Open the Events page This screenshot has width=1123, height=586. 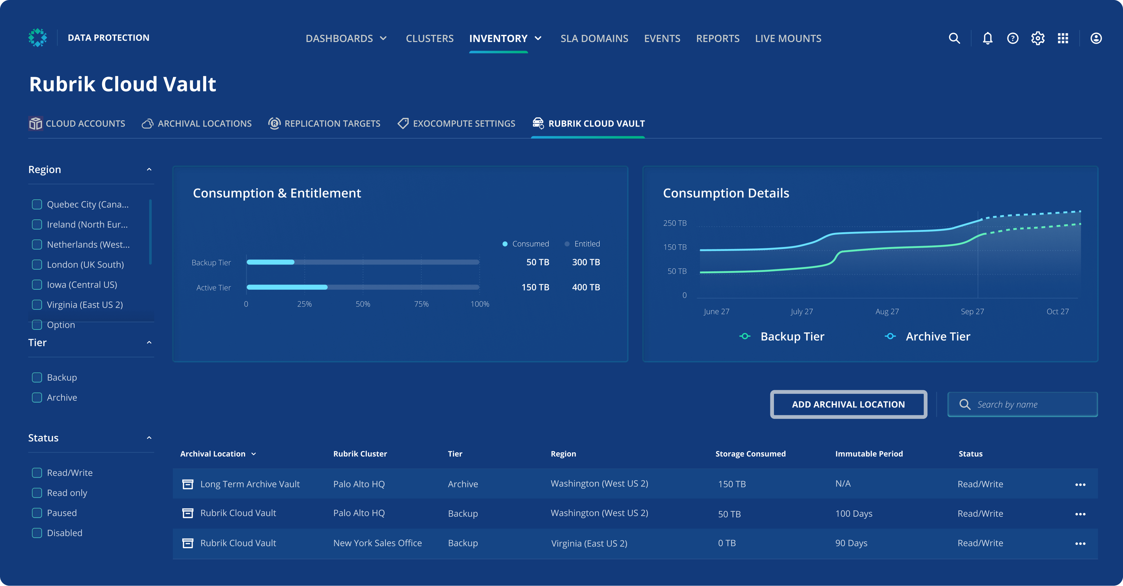662,38
